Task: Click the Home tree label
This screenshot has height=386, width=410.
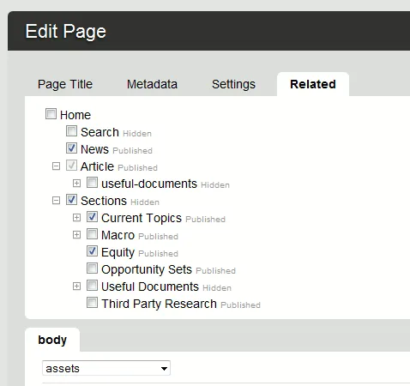Action: tap(75, 115)
